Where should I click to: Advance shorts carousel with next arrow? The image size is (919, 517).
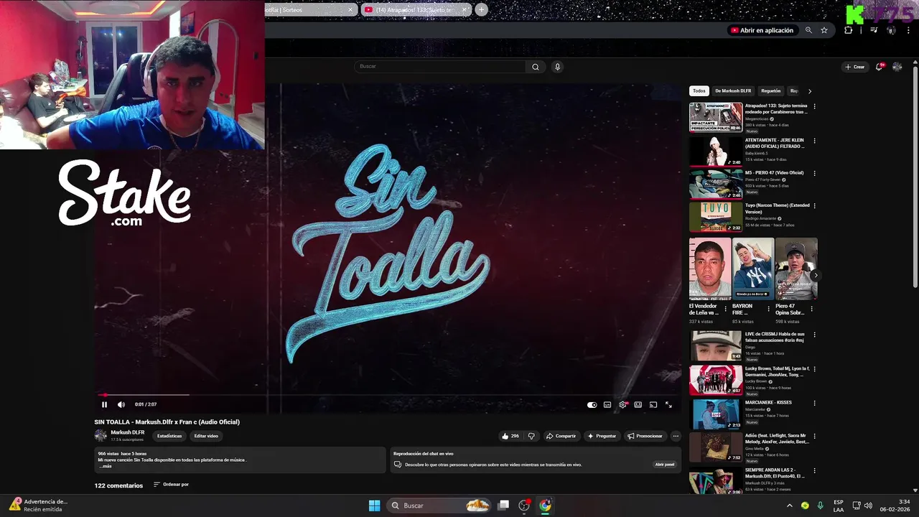point(815,275)
